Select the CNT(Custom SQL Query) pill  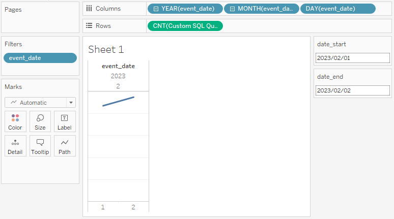tap(185, 26)
